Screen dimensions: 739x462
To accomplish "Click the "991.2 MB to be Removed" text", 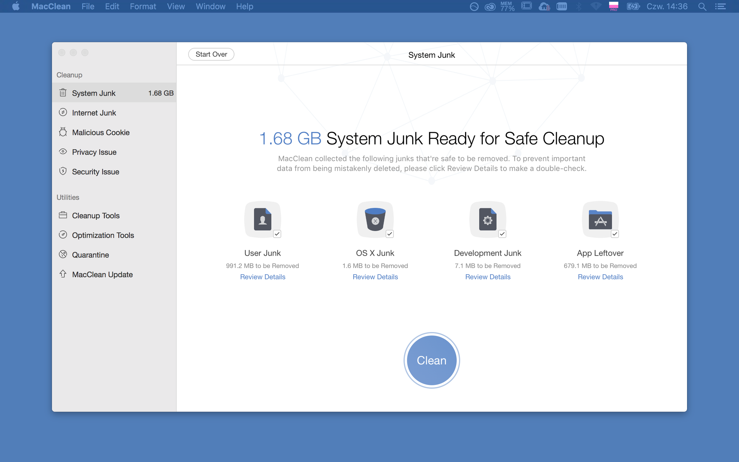I will point(262,266).
